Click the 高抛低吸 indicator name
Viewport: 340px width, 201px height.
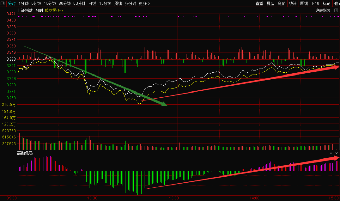pos(25,153)
